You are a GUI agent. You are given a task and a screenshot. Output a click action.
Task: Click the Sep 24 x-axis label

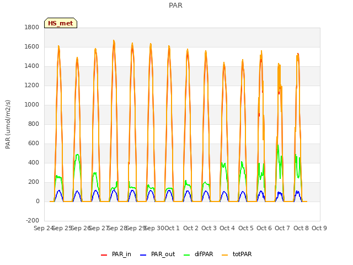coord(43,228)
